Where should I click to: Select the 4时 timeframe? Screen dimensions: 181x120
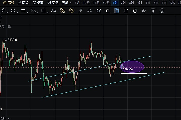140,2
